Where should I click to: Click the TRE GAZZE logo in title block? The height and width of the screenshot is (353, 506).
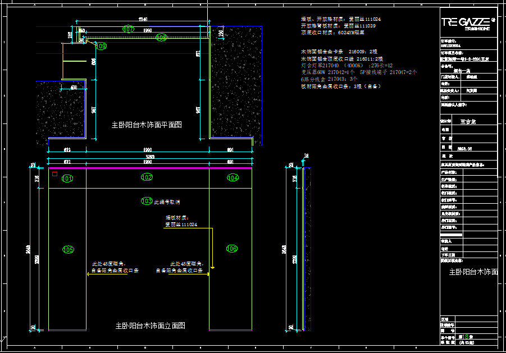(468, 24)
